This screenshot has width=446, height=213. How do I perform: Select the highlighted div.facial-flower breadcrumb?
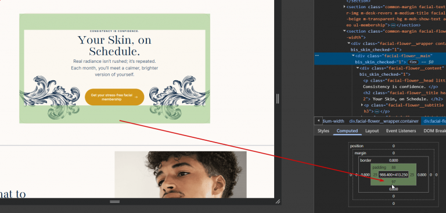(434, 121)
